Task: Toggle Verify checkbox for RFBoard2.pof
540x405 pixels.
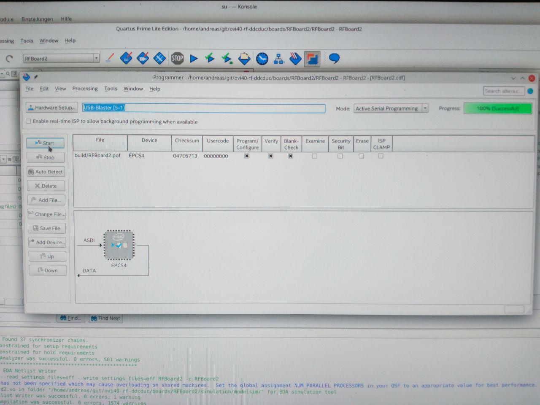Action: pyautogui.click(x=271, y=156)
